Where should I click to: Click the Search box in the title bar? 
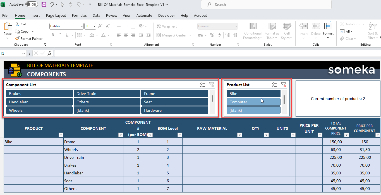265,4
